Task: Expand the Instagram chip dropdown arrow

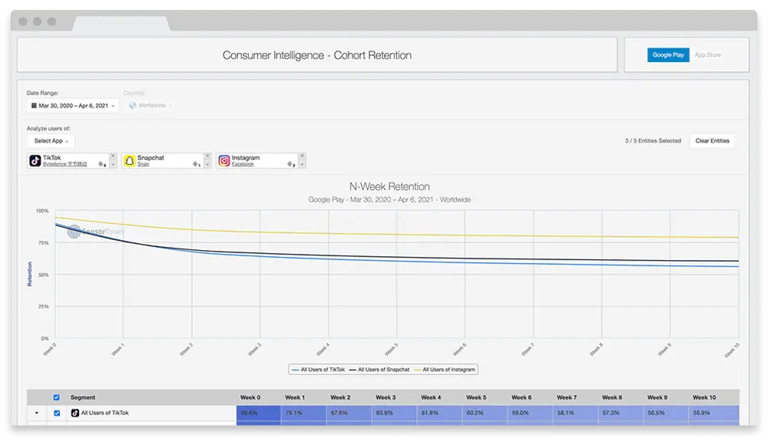Action: [x=302, y=165]
